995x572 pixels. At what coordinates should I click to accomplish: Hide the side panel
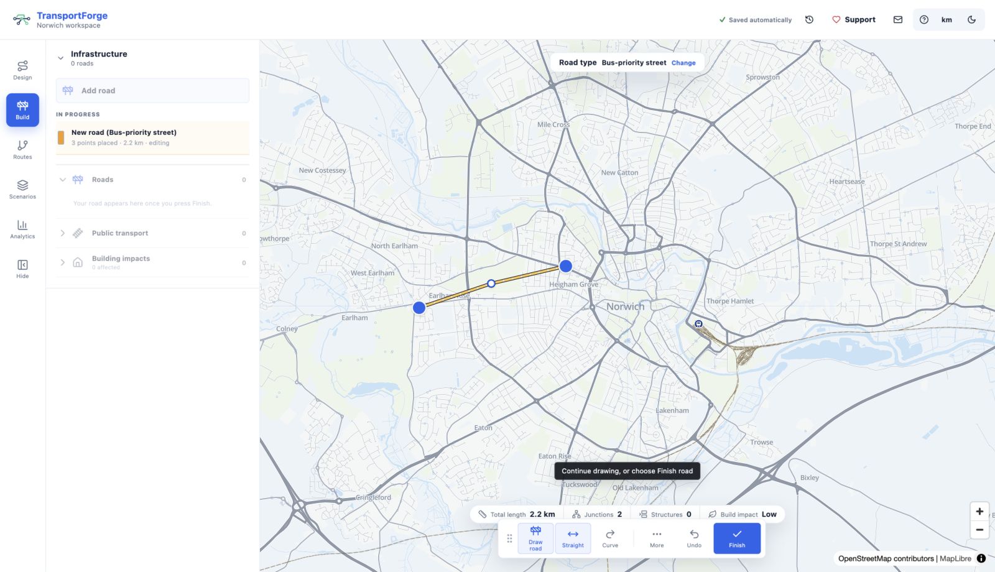pyautogui.click(x=22, y=269)
